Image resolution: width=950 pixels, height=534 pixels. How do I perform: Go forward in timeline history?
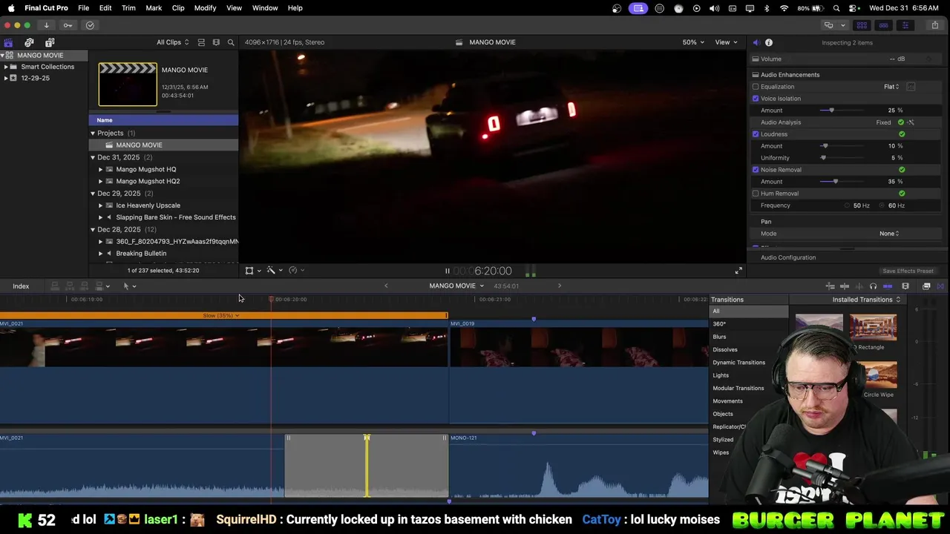click(x=560, y=286)
